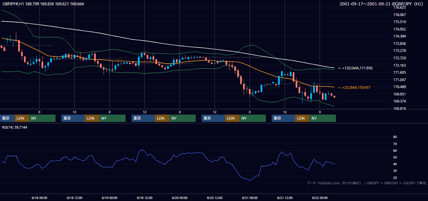Click the orange 25 SMA label 170.457
The width and height of the screenshot is (428, 201).
coord(354,87)
